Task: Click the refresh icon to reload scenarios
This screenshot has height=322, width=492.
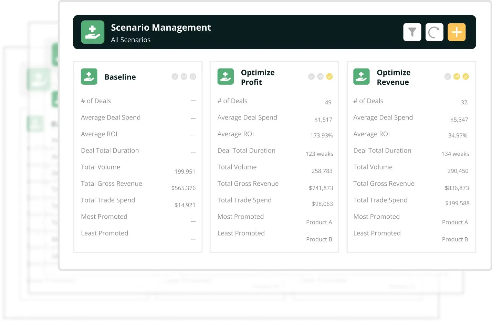Action: click(435, 32)
